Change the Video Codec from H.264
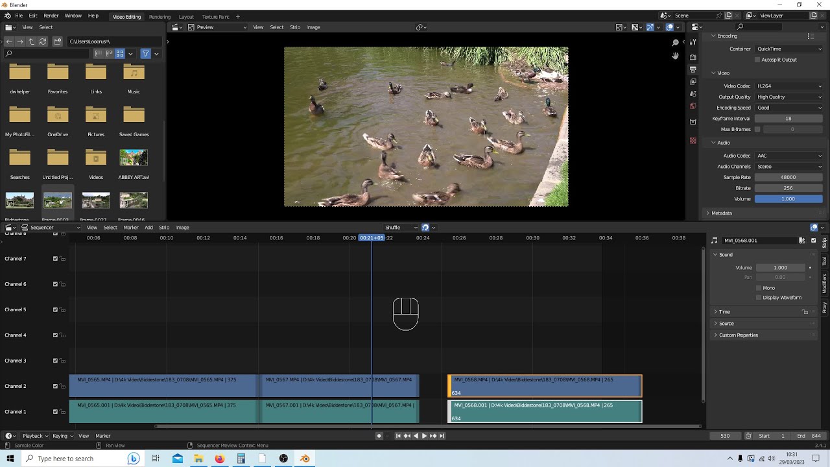830x467 pixels. point(788,86)
